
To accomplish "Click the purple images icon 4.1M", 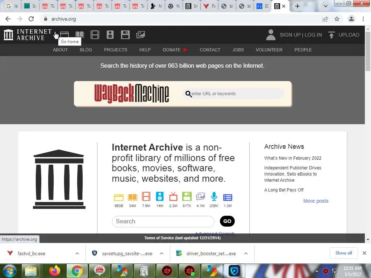I will 200,197.
